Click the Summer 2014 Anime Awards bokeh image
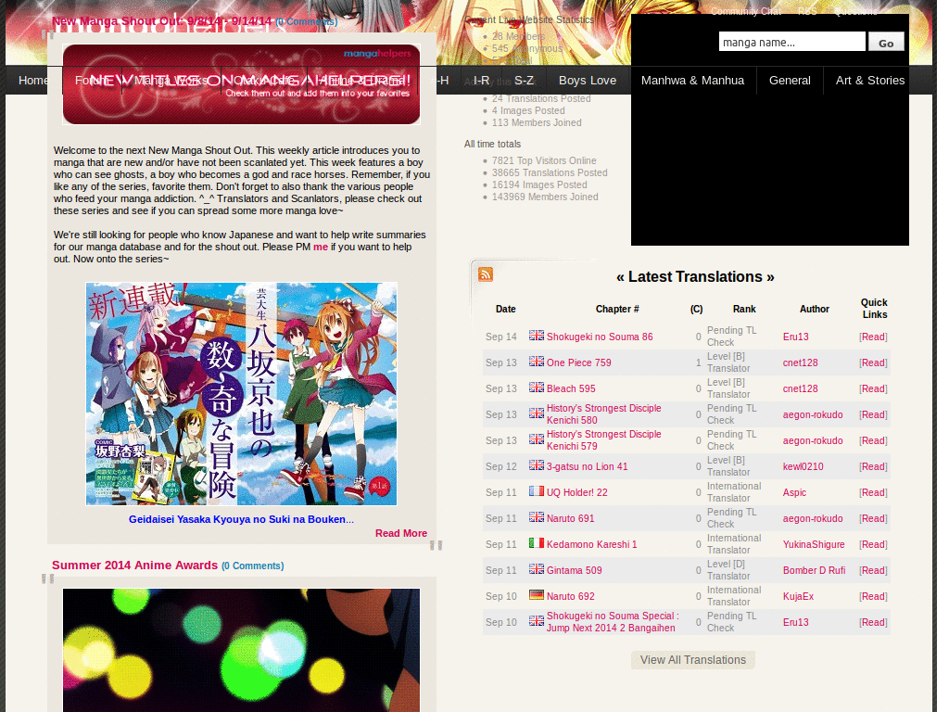Image resolution: width=949 pixels, height=712 pixels. [242, 650]
